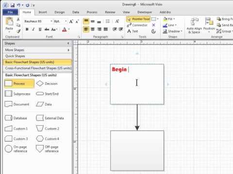Toggle strikethrough formatting
The width and height of the screenshot is (233, 174).
[x=47, y=29]
